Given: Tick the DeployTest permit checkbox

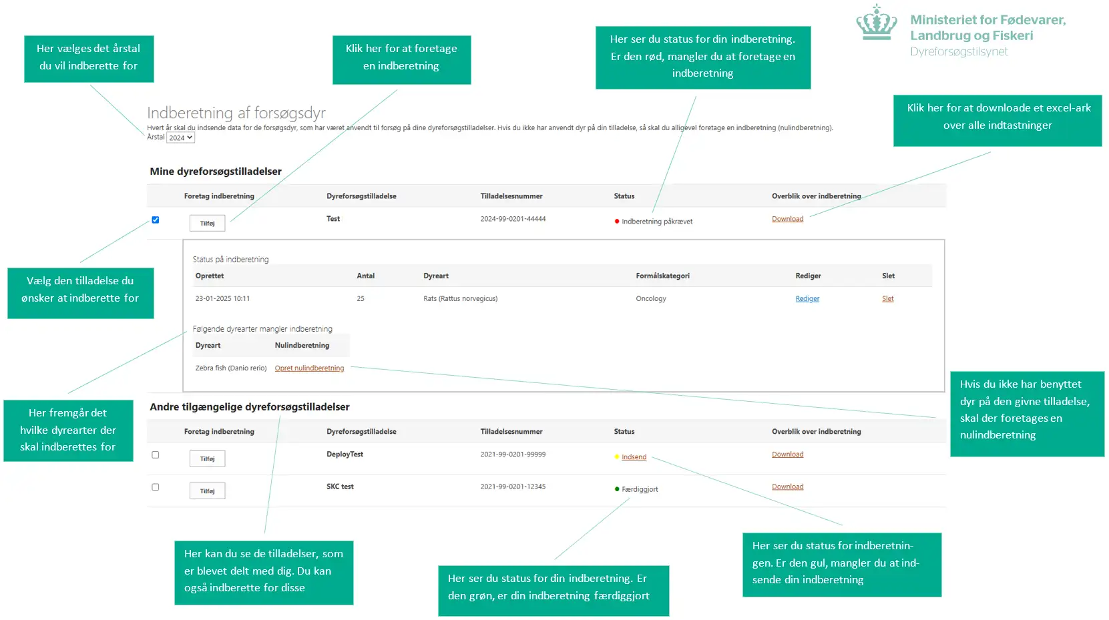Looking at the screenshot, I should 156,455.
